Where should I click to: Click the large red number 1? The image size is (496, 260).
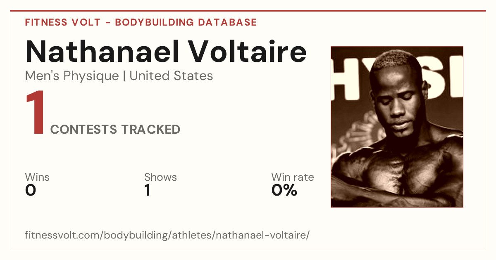point(35,113)
